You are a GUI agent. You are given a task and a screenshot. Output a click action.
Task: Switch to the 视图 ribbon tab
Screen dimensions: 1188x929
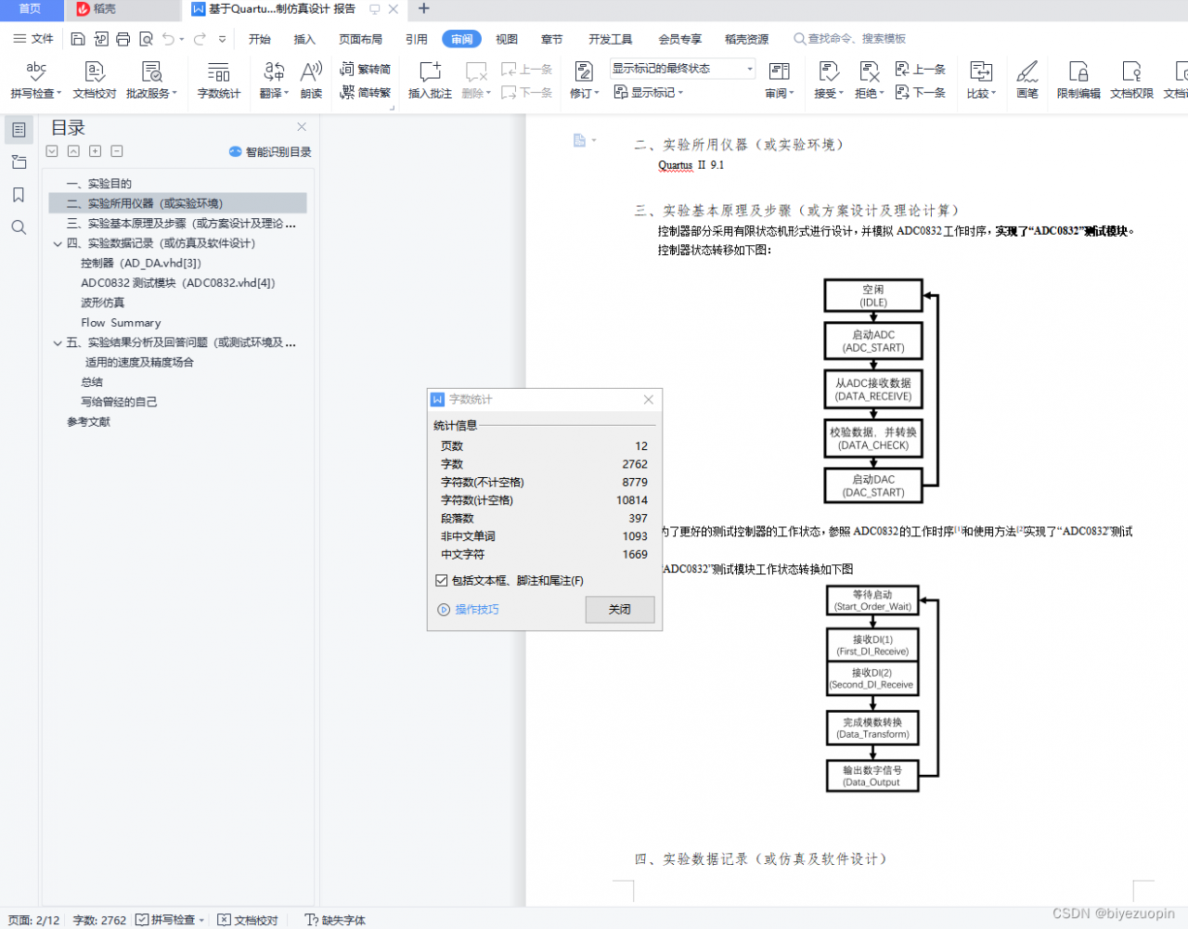click(506, 39)
